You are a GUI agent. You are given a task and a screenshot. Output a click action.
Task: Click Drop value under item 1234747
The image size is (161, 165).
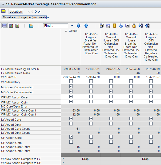pos(145,159)
